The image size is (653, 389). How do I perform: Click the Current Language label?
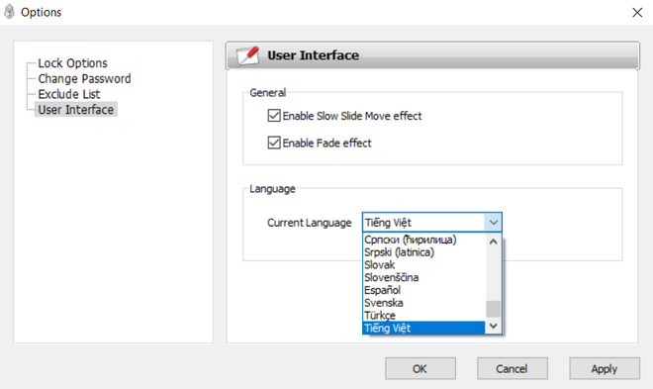click(x=310, y=223)
